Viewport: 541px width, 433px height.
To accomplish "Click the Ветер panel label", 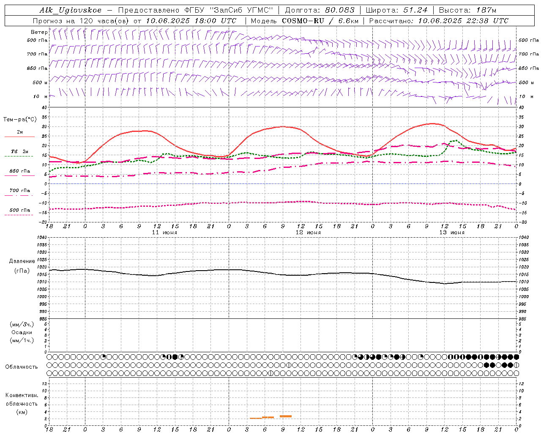I will click(39, 32).
